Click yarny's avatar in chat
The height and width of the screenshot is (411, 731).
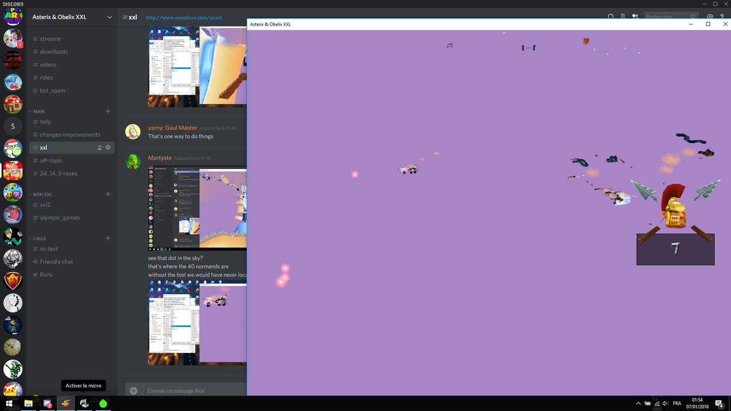pos(133,132)
